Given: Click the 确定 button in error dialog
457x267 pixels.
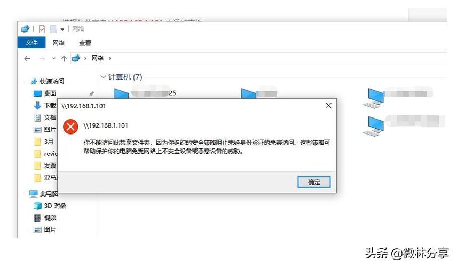Looking at the screenshot, I should 314,182.
